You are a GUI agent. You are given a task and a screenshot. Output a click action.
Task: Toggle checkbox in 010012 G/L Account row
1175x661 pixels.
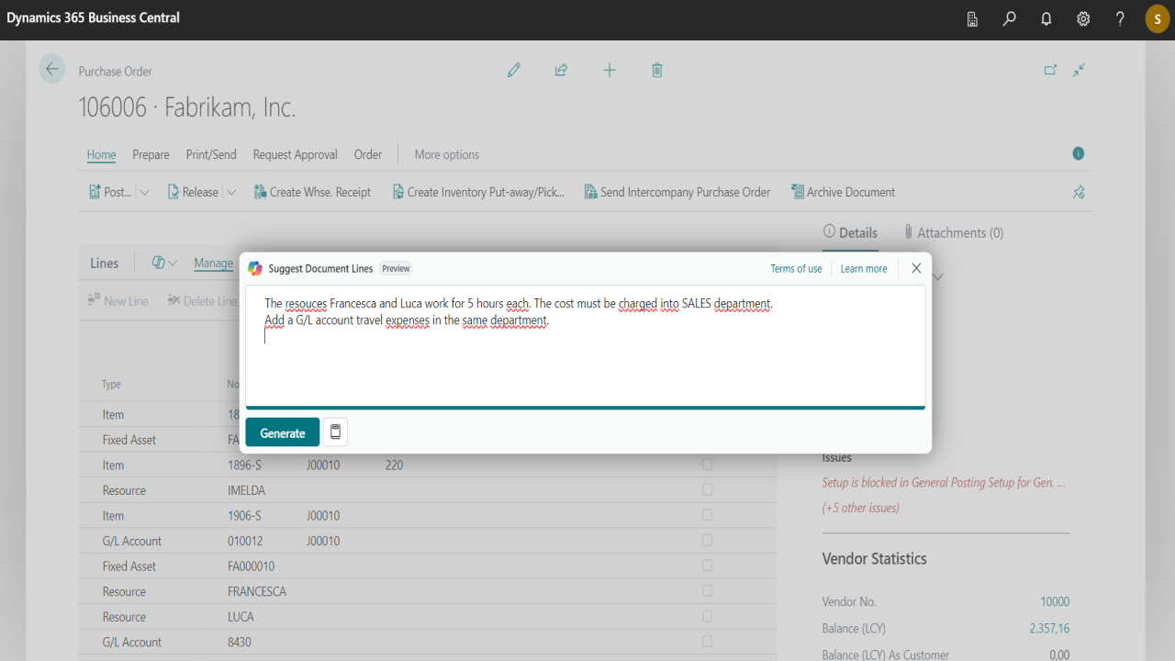(707, 541)
